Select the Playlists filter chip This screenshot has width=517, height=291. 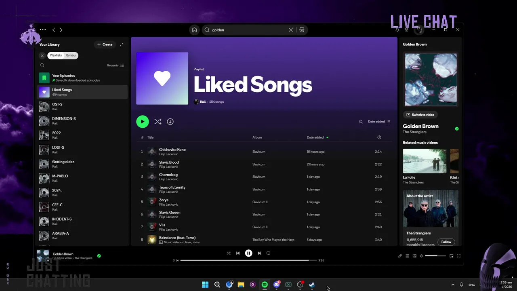tap(56, 55)
